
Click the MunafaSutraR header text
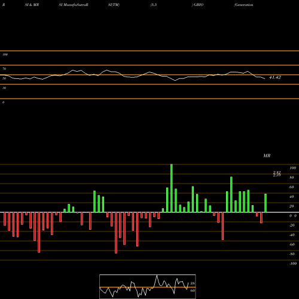(x=76, y=5)
